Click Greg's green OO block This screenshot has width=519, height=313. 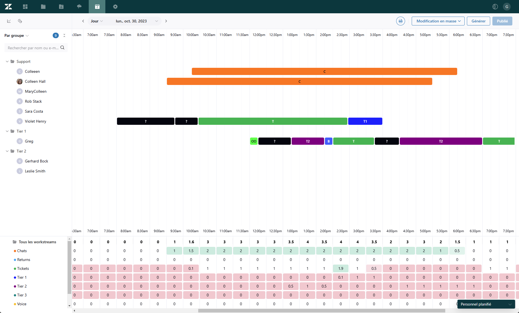point(254,141)
